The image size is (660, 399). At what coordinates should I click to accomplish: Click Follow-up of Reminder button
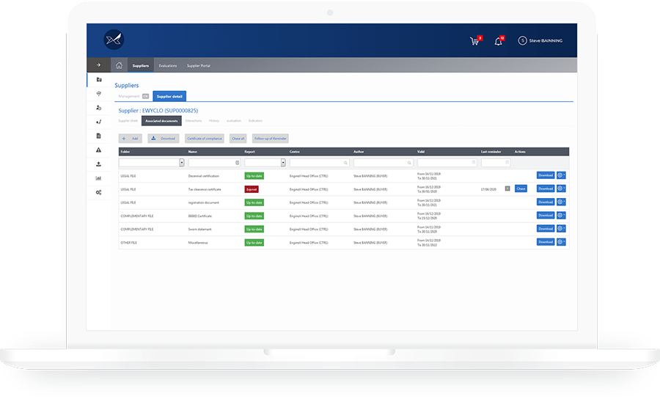point(270,139)
